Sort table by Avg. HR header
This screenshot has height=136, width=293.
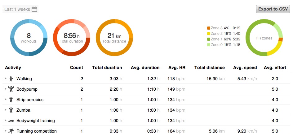[x=176, y=68]
